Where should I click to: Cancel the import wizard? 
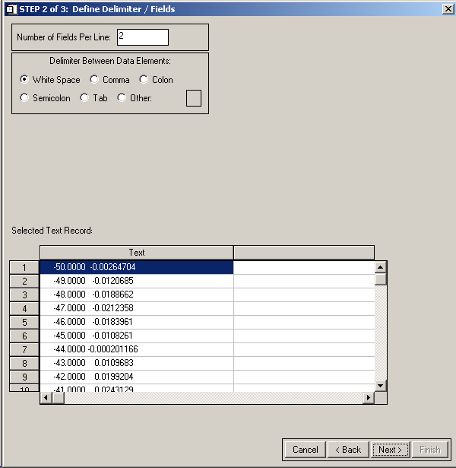(x=306, y=450)
